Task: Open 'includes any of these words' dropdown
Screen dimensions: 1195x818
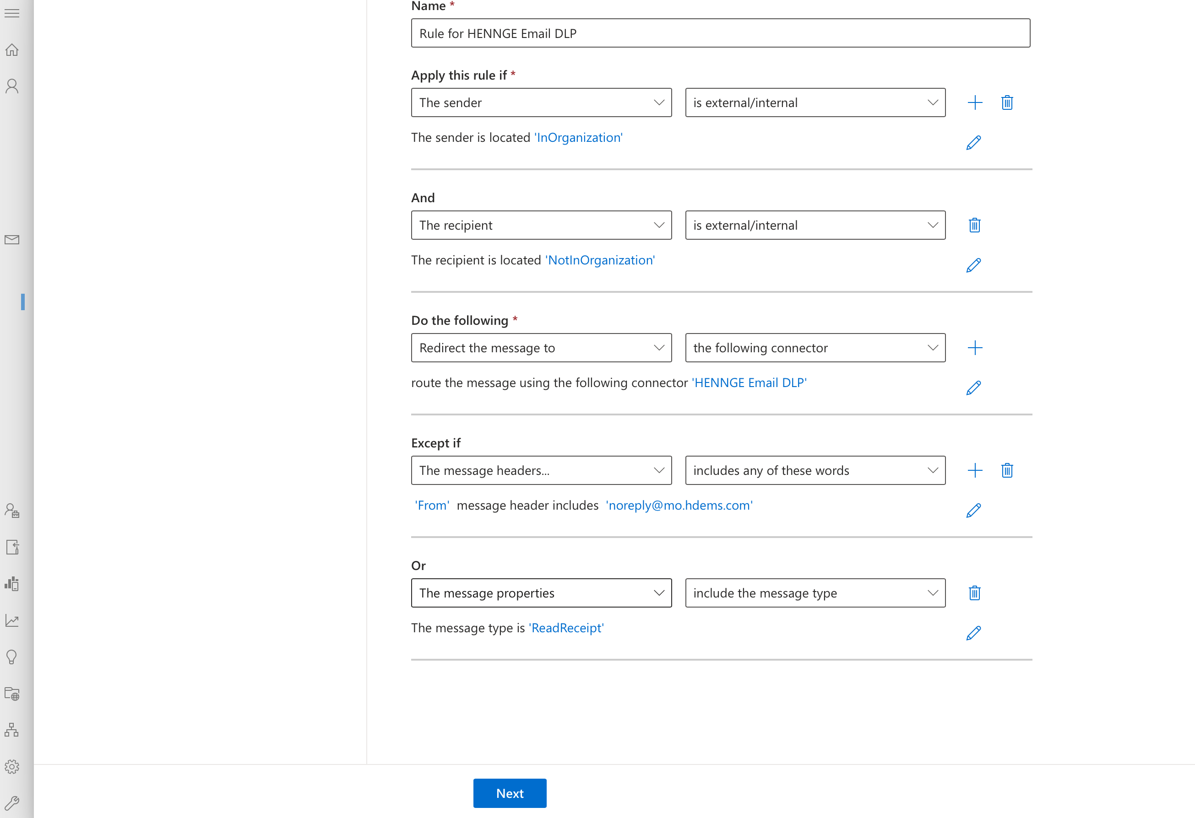Action: click(x=815, y=470)
